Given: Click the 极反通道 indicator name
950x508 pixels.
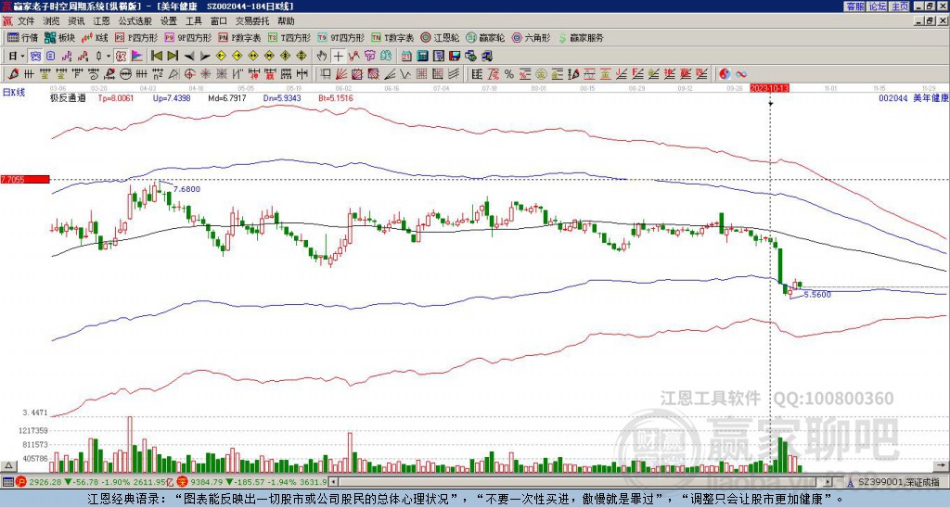Looking at the screenshot, I should point(68,97).
